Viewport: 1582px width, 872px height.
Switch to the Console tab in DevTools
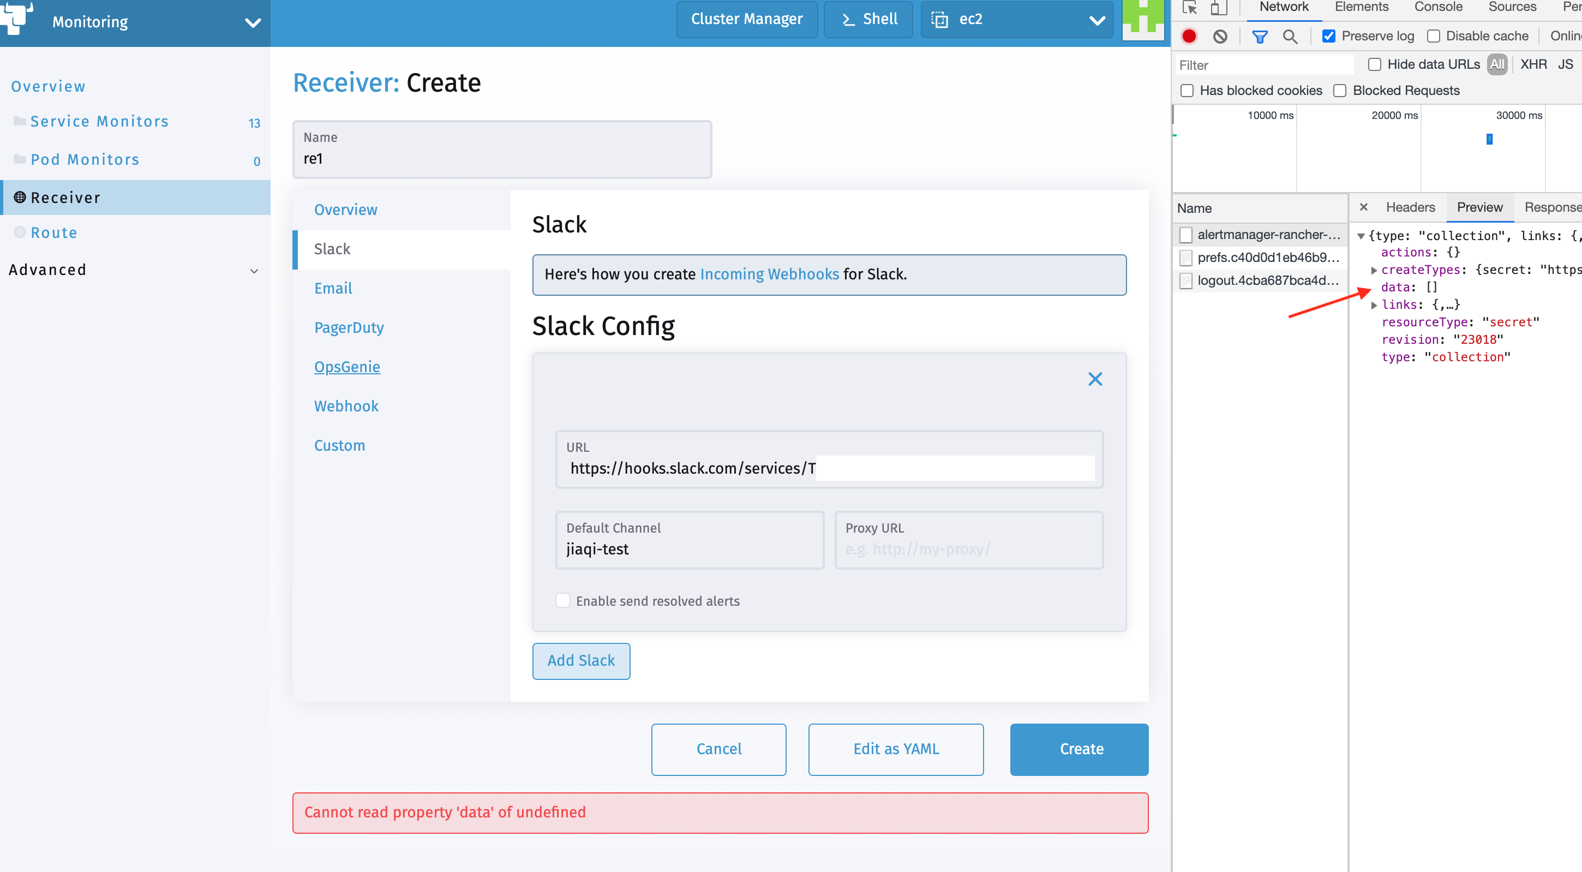(x=1439, y=7)
